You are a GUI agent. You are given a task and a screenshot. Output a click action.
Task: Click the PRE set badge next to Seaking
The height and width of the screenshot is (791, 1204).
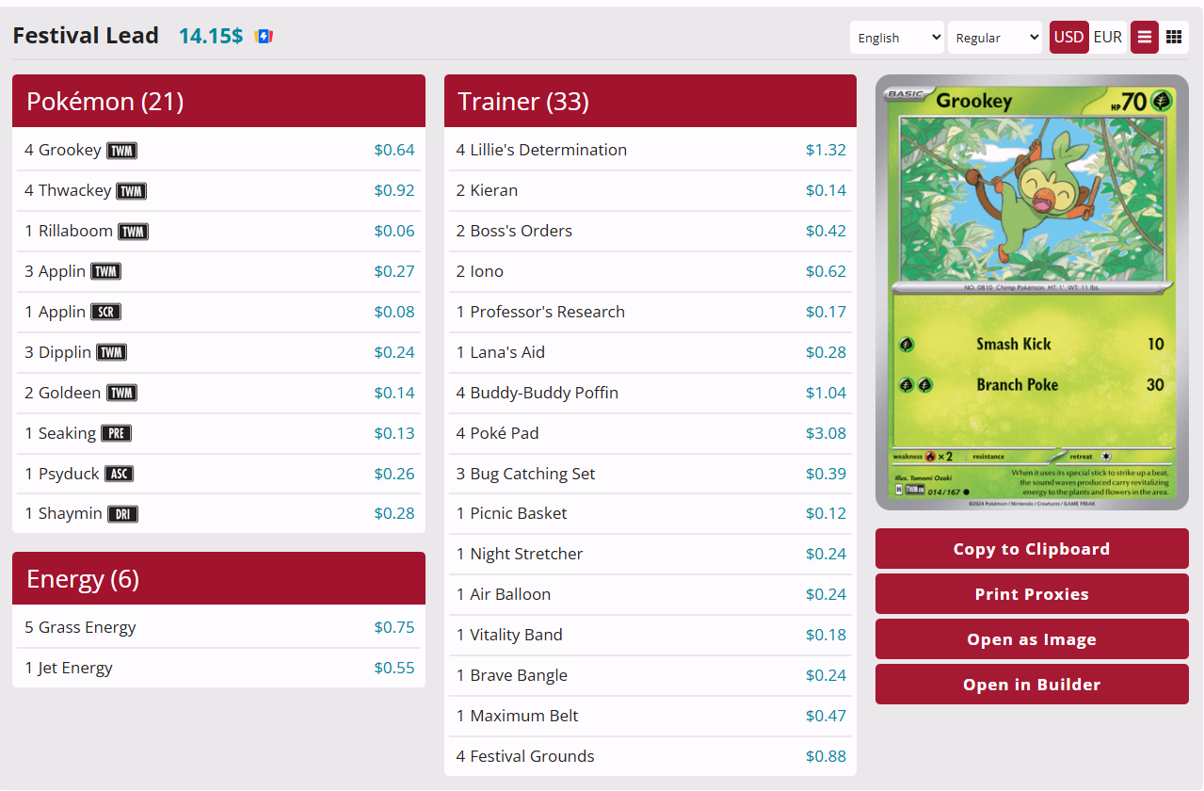pos(117,434)
